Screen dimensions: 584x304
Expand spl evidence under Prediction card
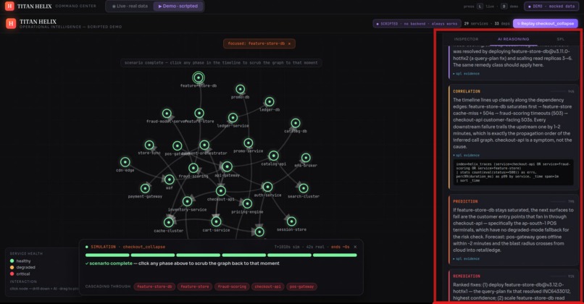[x=467, y=258]
